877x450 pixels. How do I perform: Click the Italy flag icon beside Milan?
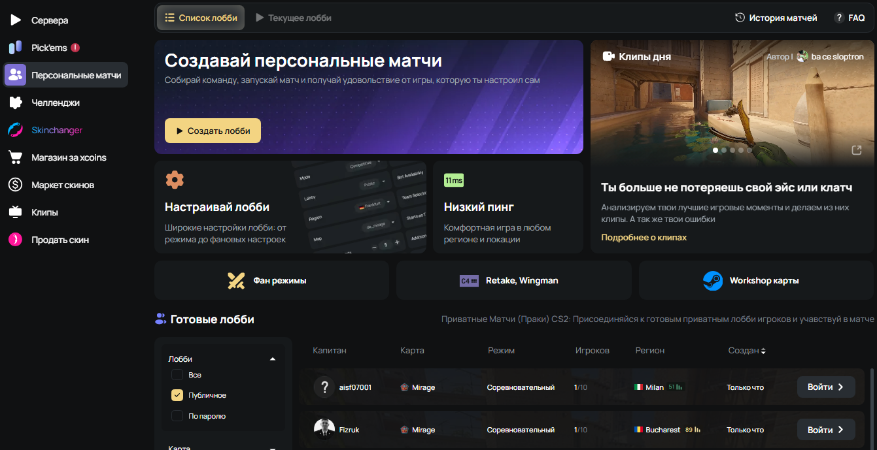[638, 387]
